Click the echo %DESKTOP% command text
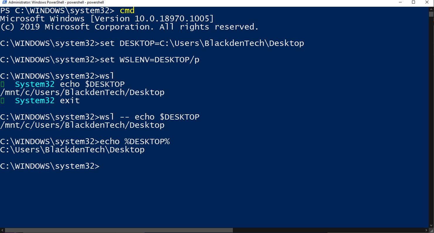 tap(135, 141)
